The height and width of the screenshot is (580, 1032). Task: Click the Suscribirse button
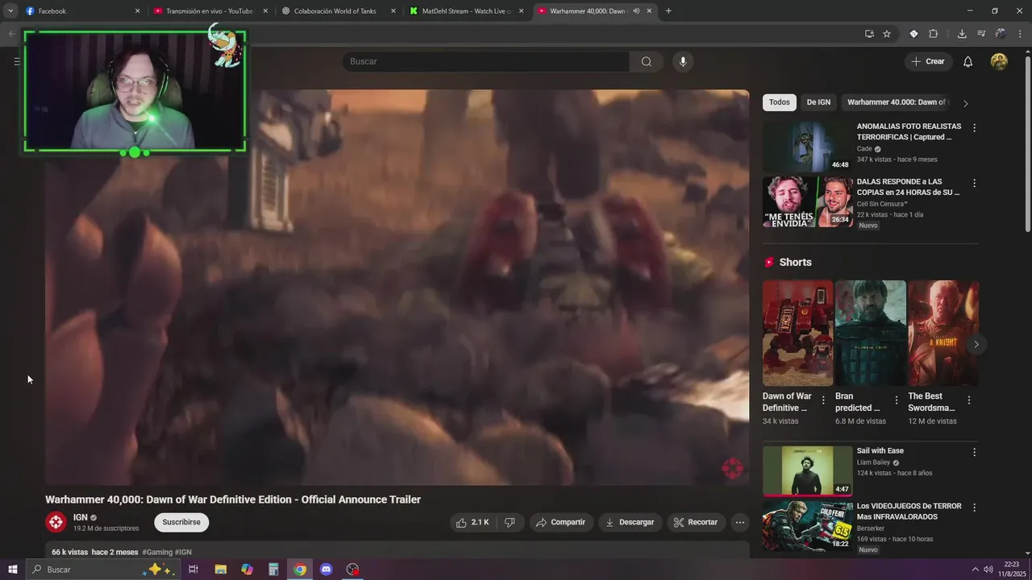[x=181, y=522]
